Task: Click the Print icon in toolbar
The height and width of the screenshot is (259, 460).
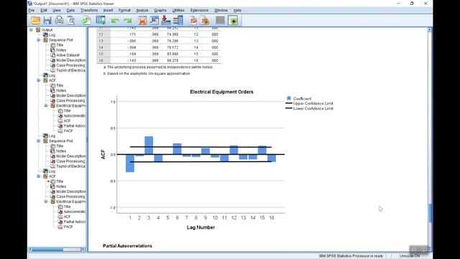Action: click(59, 20)
